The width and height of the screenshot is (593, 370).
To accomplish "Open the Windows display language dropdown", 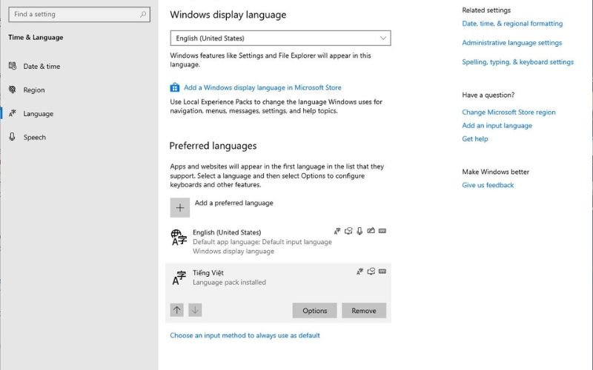I will (x=281, y=38).
